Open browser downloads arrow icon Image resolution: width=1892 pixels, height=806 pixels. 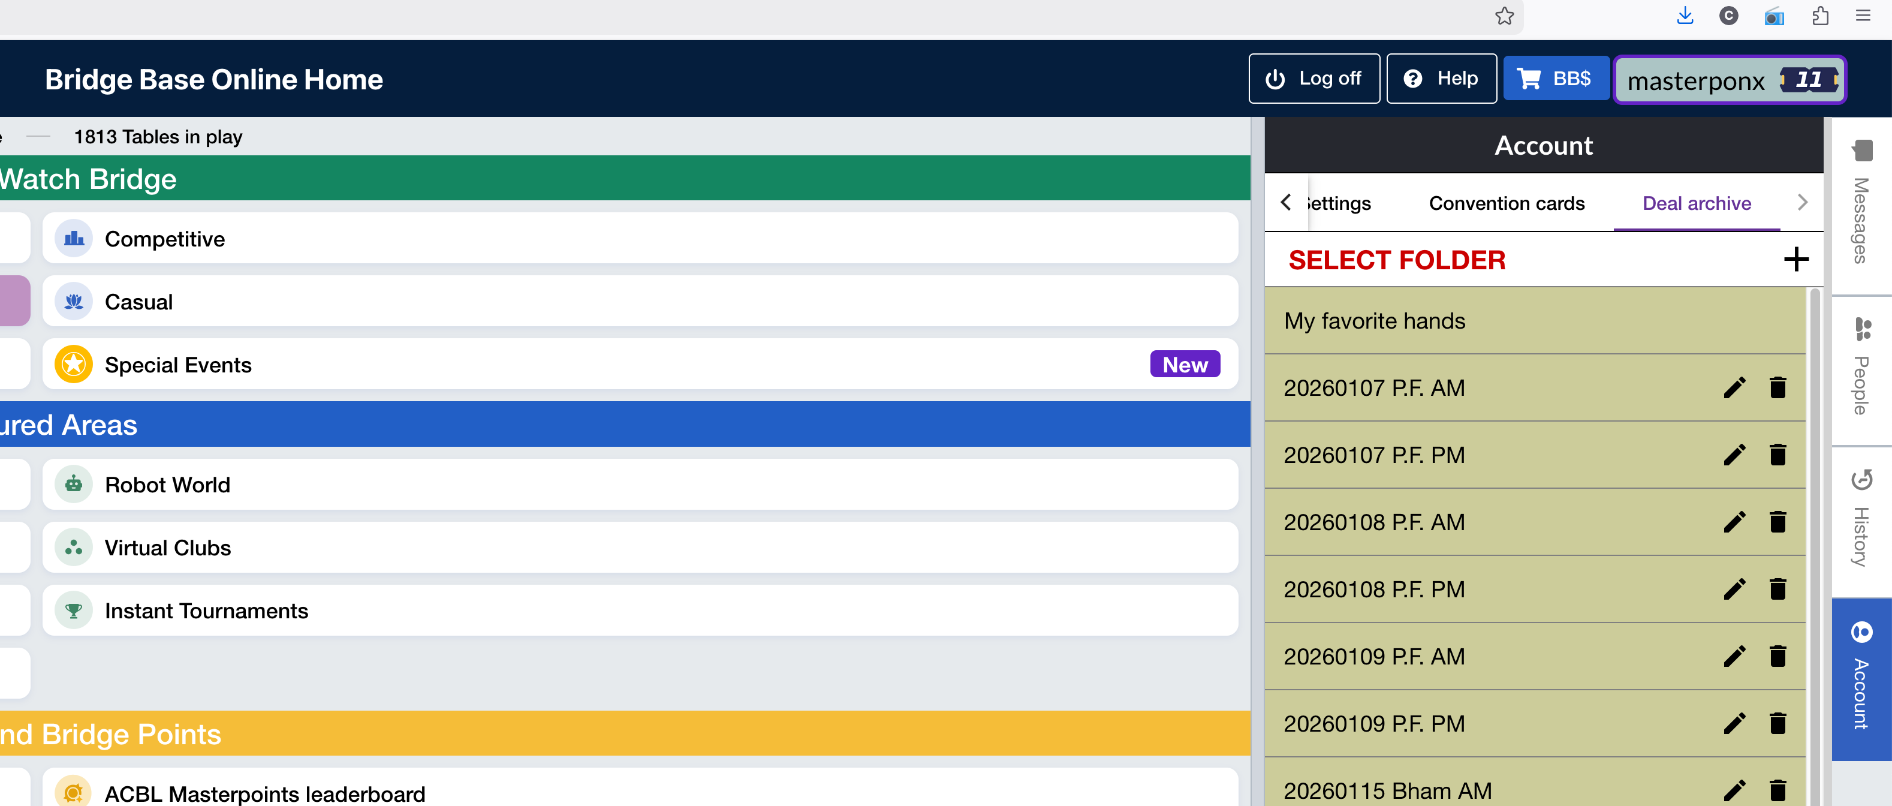[1685, 16]
